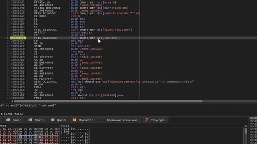257x144 pixels.
Task: Select the highlighted address 01003ABE
Action: pyautogui.click(x=18, y=38)
